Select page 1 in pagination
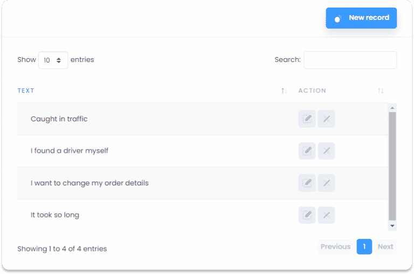Image resolution: width=414 pixels, height=274 pixels. pos(364,247)
